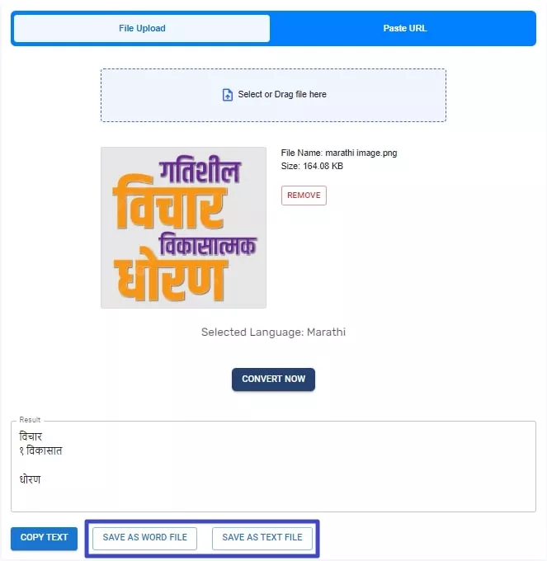
Task: Click the upload file icon in drop zone
Action: tap(228, 95)
